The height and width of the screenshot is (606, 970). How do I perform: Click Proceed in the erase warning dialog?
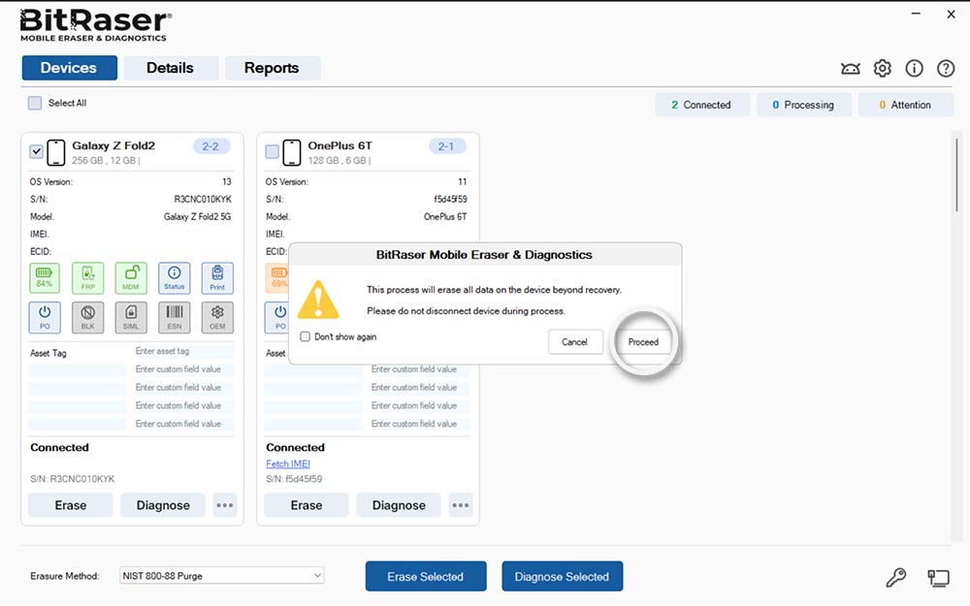(x=643, y=342)
